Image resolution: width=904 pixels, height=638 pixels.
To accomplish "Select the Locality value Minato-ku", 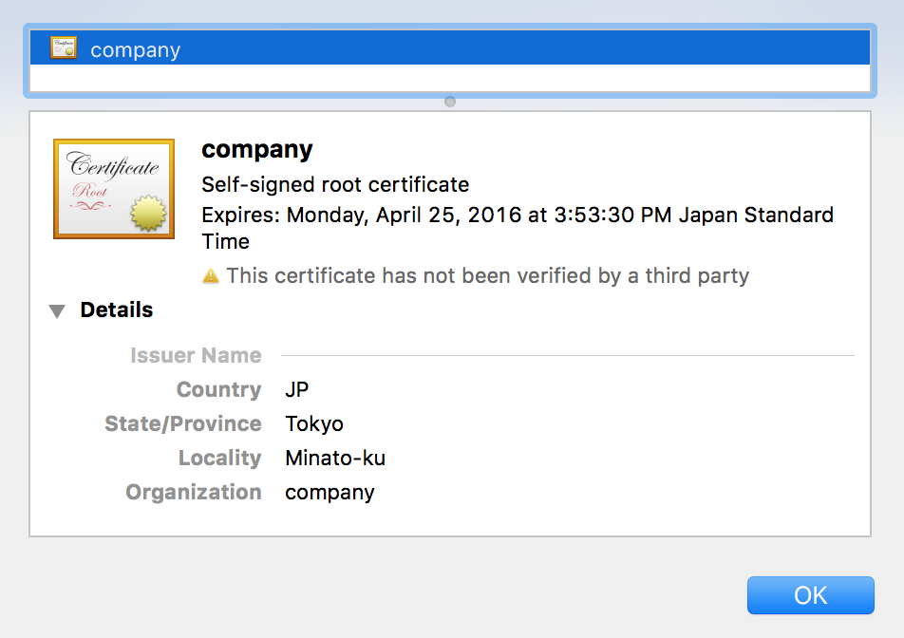I will [x=335, y=459].
